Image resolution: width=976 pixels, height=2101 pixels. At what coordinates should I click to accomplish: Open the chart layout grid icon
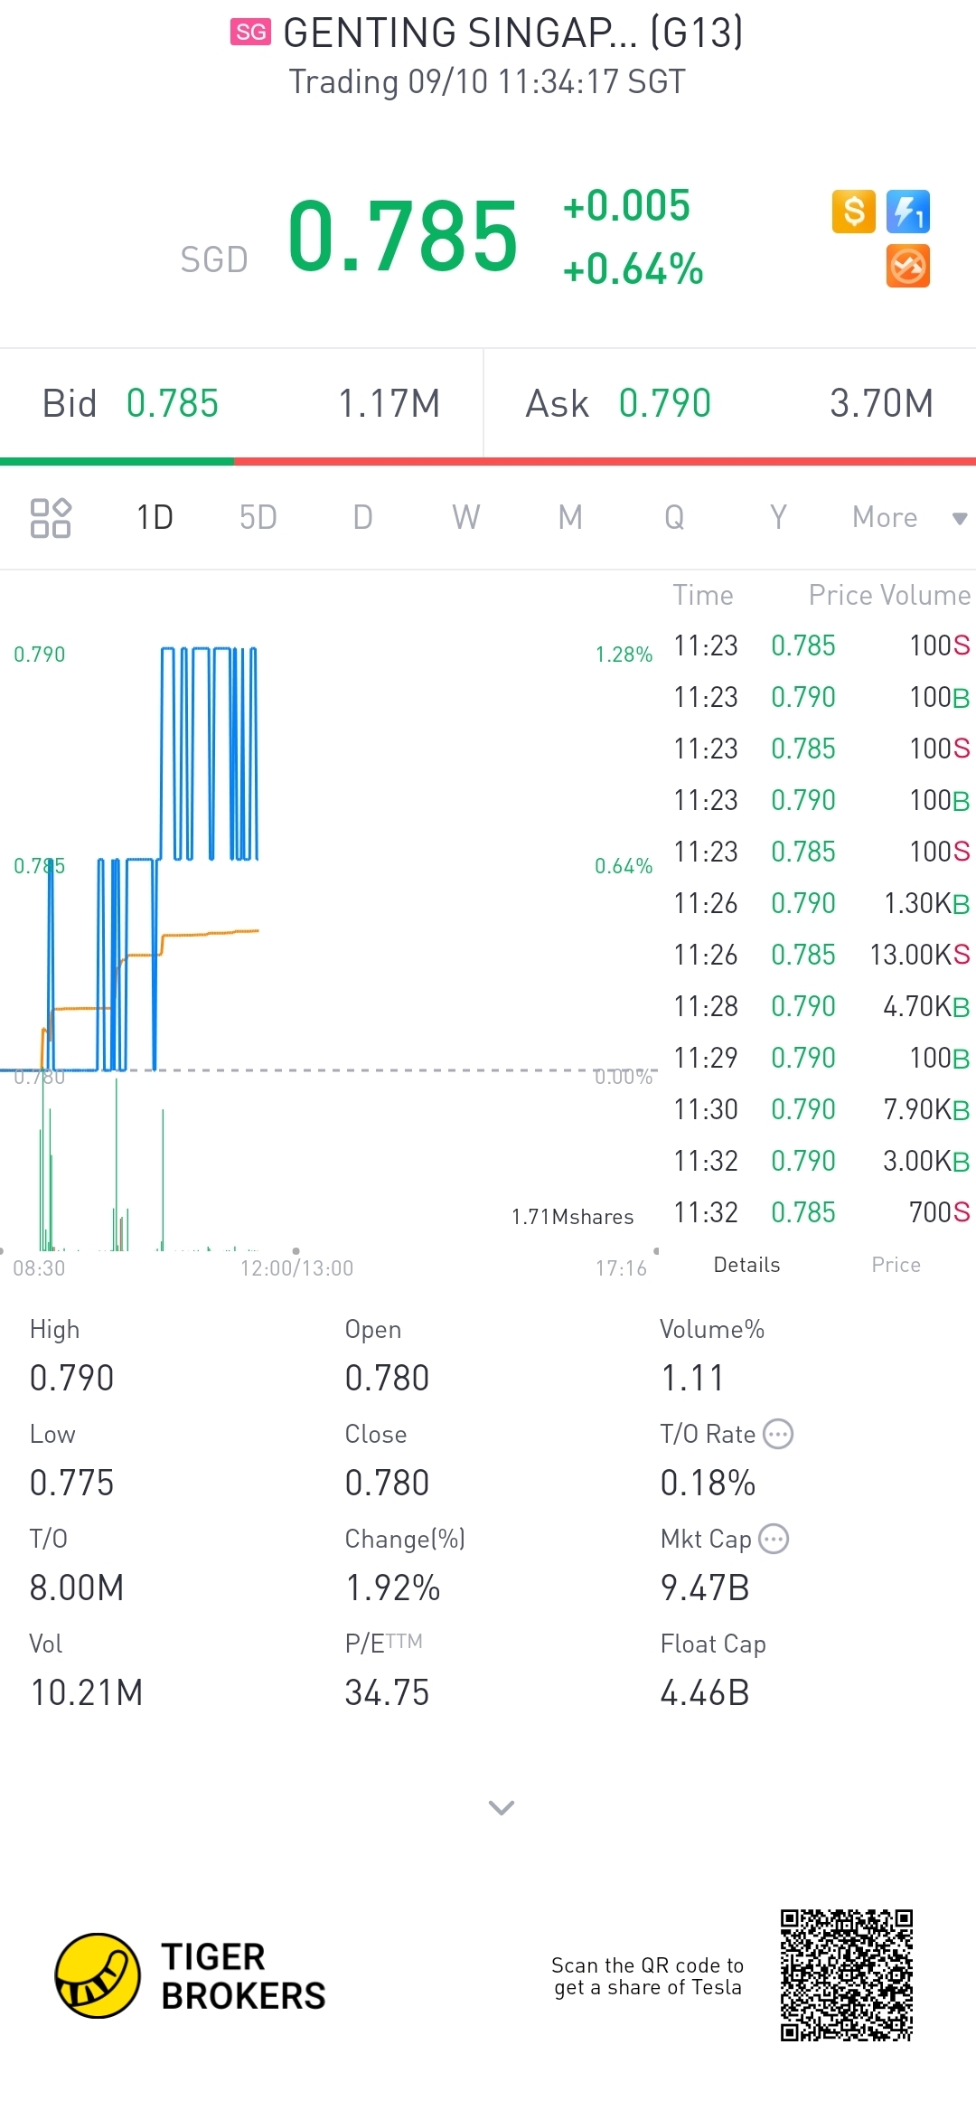(x=51, y=518)
